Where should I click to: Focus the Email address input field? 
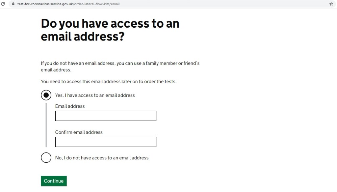click(x=106, y=116)
